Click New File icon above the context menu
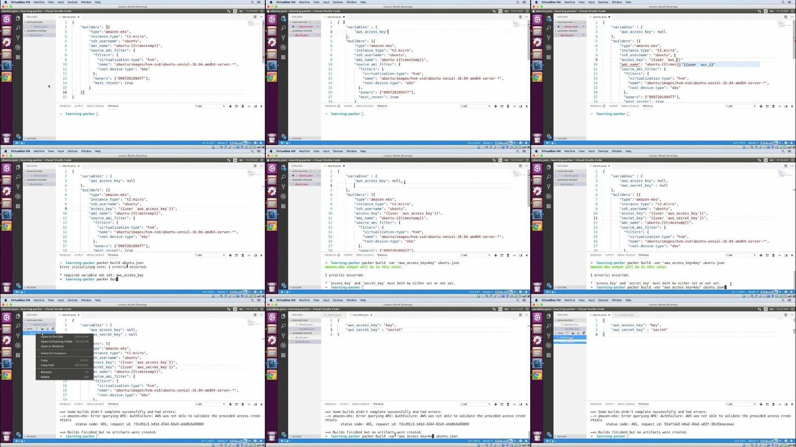This screenshot has width=796, height=447. tap(37, 329)
